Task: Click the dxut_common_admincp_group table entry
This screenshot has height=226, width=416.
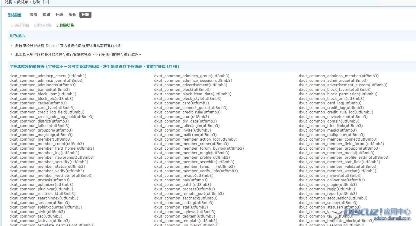Action: [191, 76]
